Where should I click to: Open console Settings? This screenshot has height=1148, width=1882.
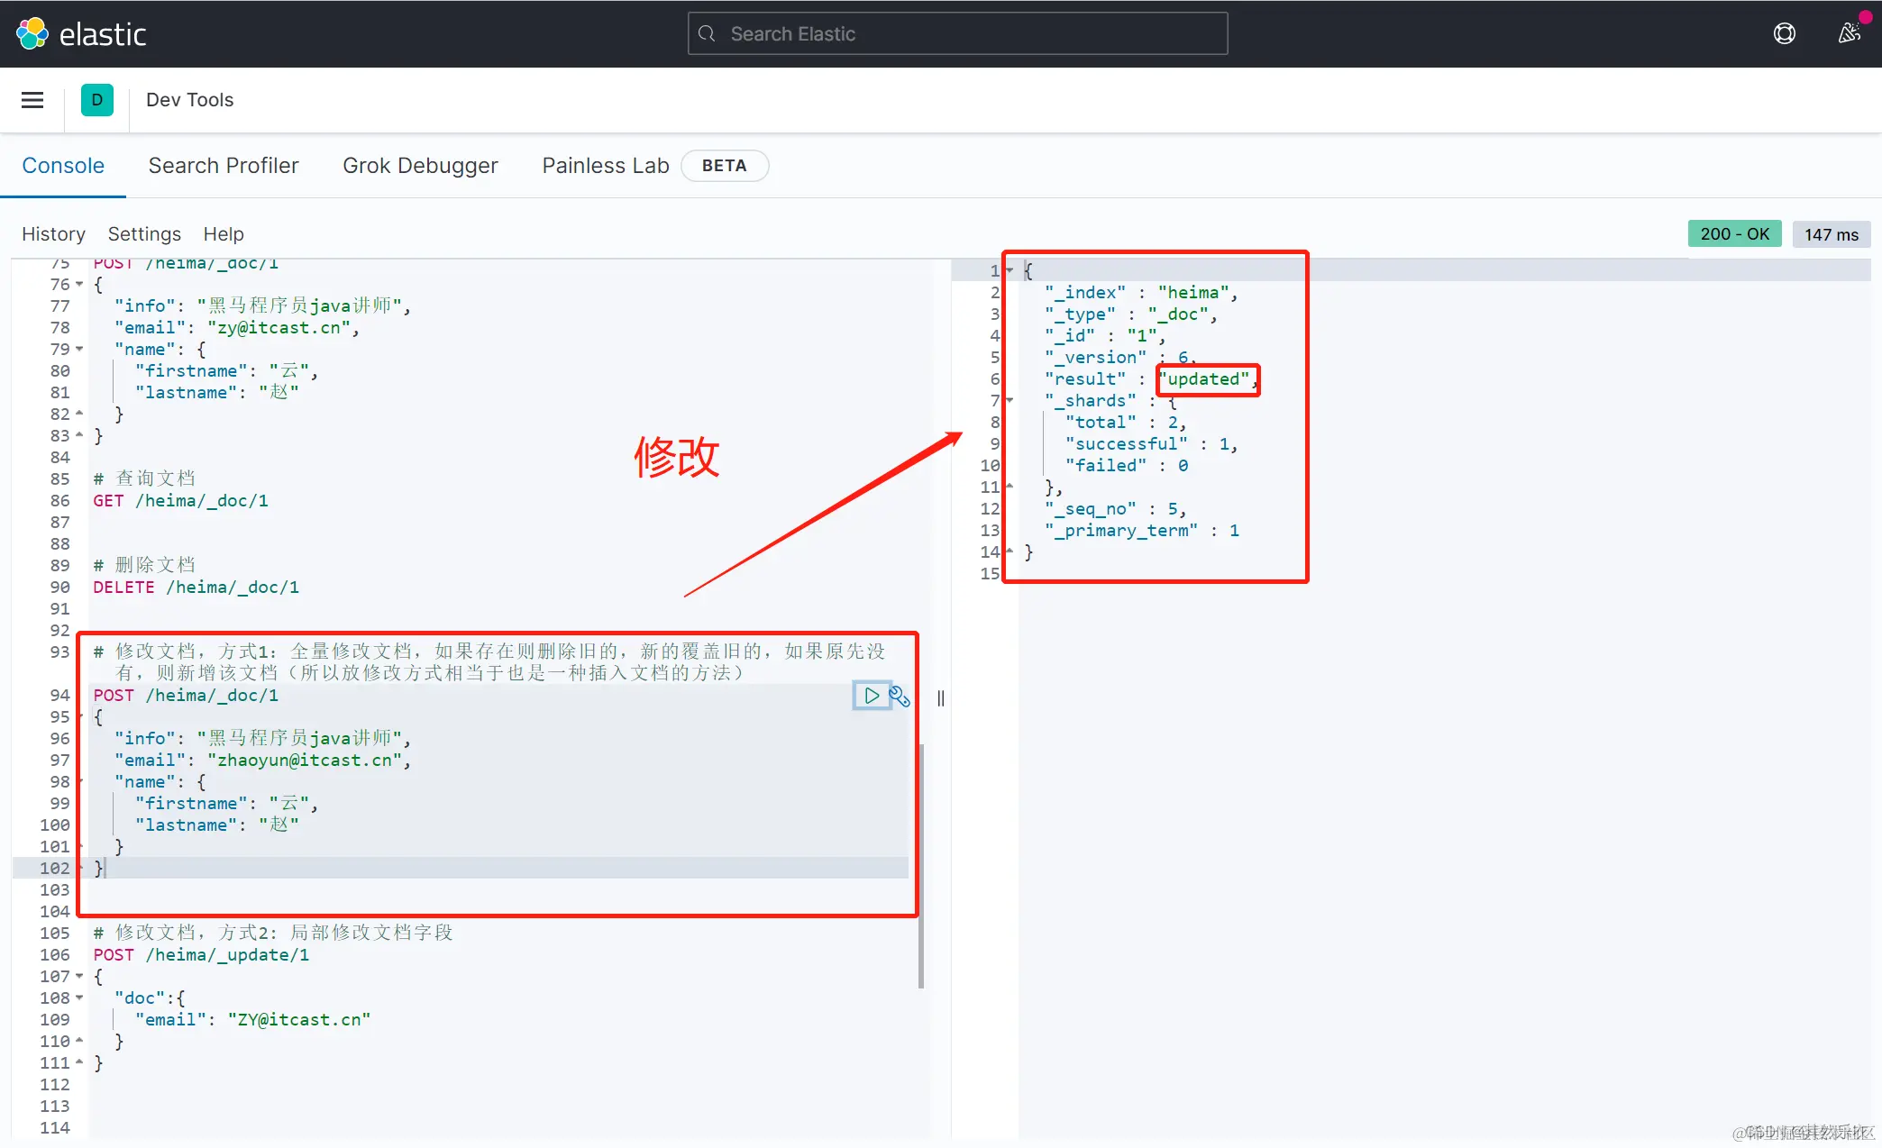click(x=144, y=234)
